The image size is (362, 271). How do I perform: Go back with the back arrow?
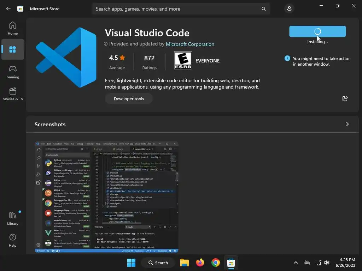8,9
